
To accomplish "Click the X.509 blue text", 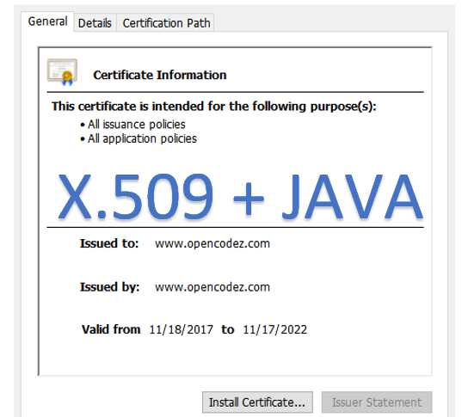I will click(x=136, y=197).
